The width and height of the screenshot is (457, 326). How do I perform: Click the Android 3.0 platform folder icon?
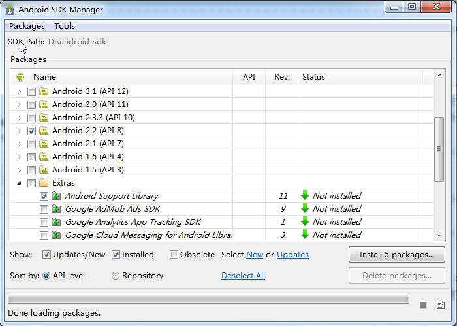pos(44,105)
